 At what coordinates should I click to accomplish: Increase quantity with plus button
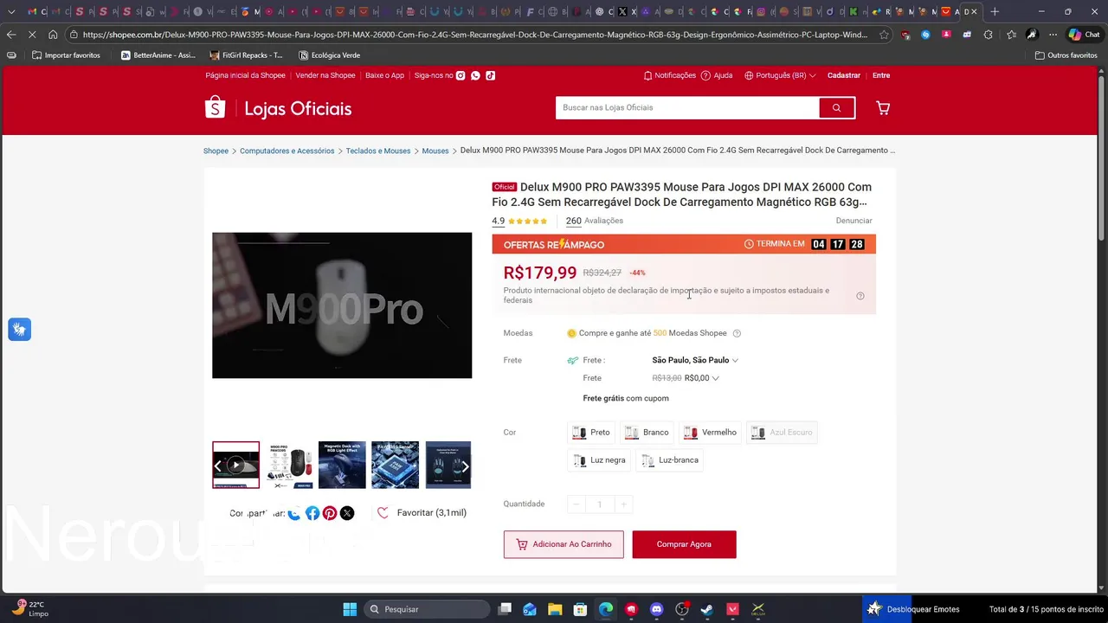pyautogui.click(x=623, y=504)
